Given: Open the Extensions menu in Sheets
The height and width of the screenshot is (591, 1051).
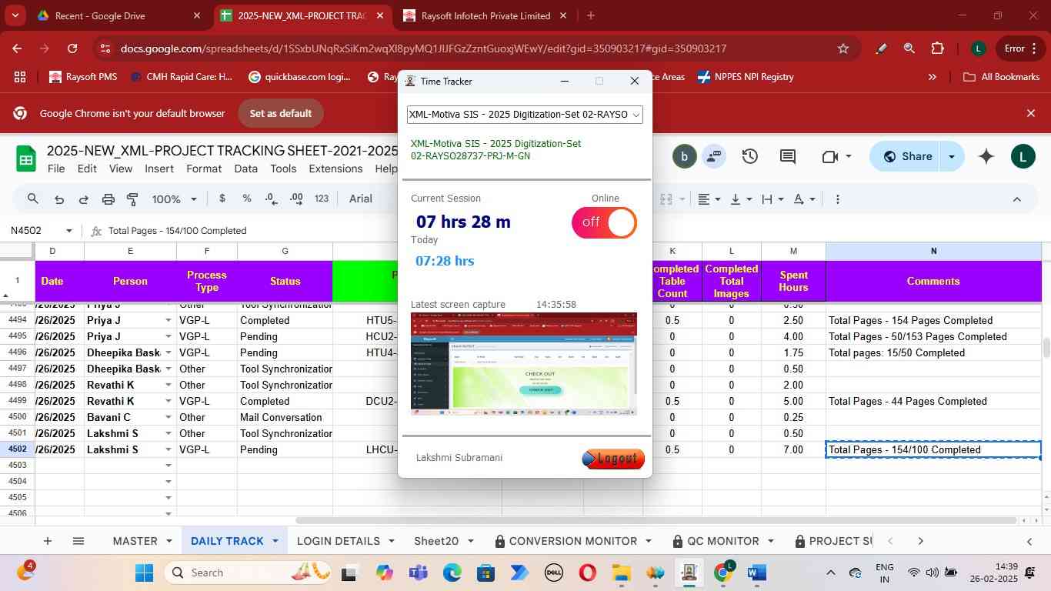Looking at the screenshot, I should pos(335,169).
